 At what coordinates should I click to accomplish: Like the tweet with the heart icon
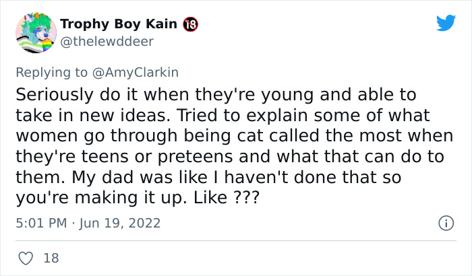tap(26, 258)
